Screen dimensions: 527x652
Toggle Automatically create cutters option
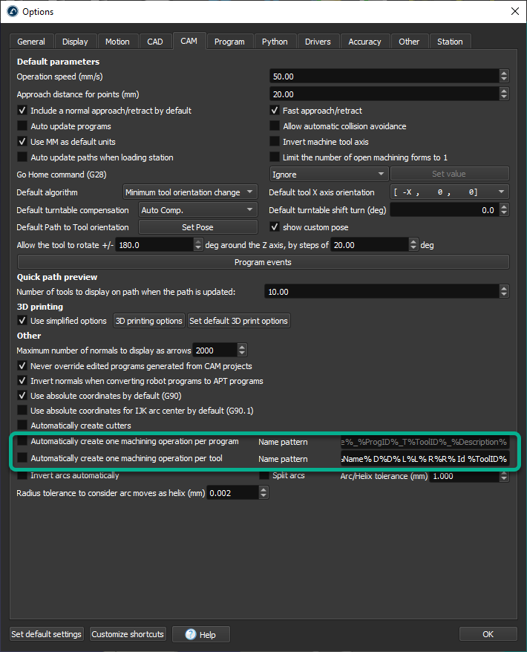[x=22, y=426]
